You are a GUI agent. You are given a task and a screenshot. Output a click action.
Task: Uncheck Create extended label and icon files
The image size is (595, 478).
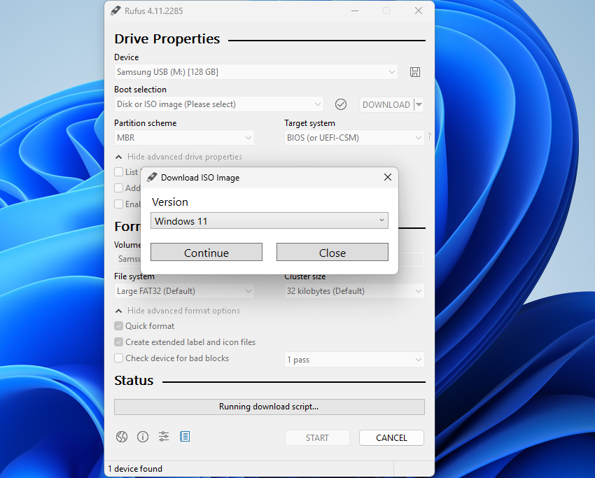tap(118, 342)
